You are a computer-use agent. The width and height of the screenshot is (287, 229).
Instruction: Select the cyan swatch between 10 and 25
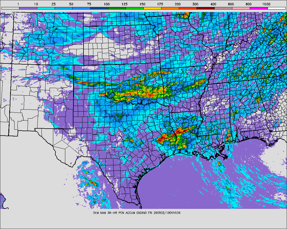[46, 8]
